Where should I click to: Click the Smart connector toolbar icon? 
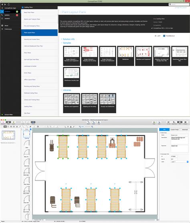click(89, 123)
